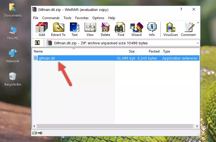Open the Favorites menu
Image resolution: width=216 pixels, height=142 pixels.
point(82,18)
